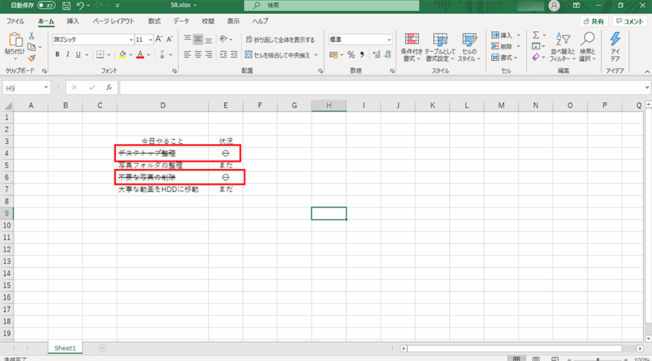Click the コメント (Comments) button
652x361 pixels.
[630, 22]
